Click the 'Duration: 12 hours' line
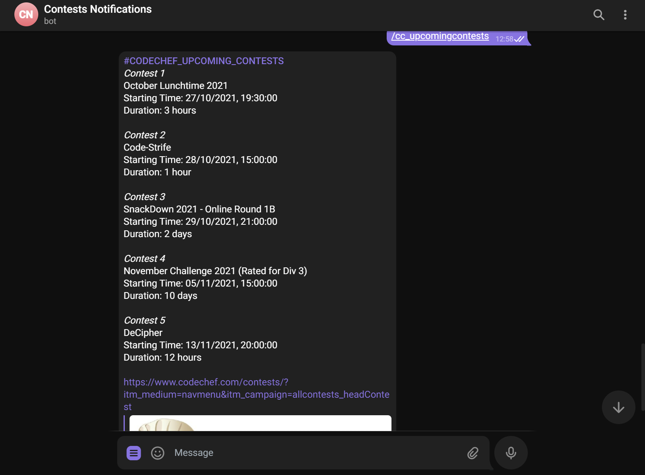 coord(163,357)
